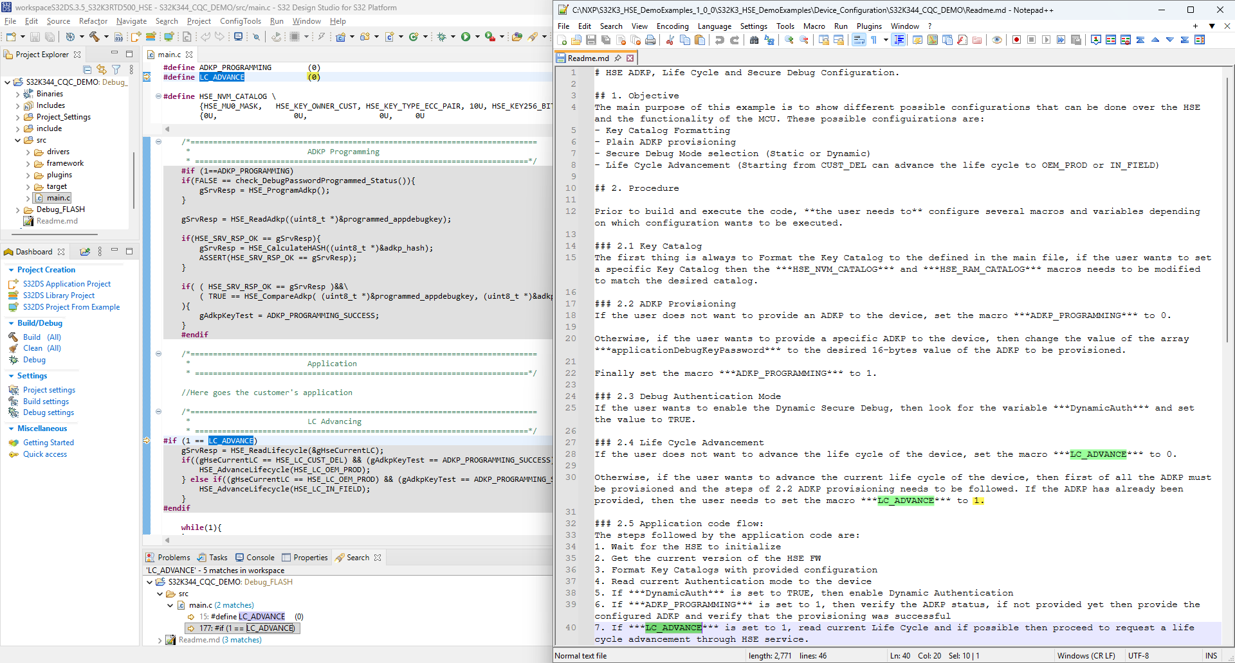Click the Undo arrow in Notepad++ toolbar

(x=719, y=40)
